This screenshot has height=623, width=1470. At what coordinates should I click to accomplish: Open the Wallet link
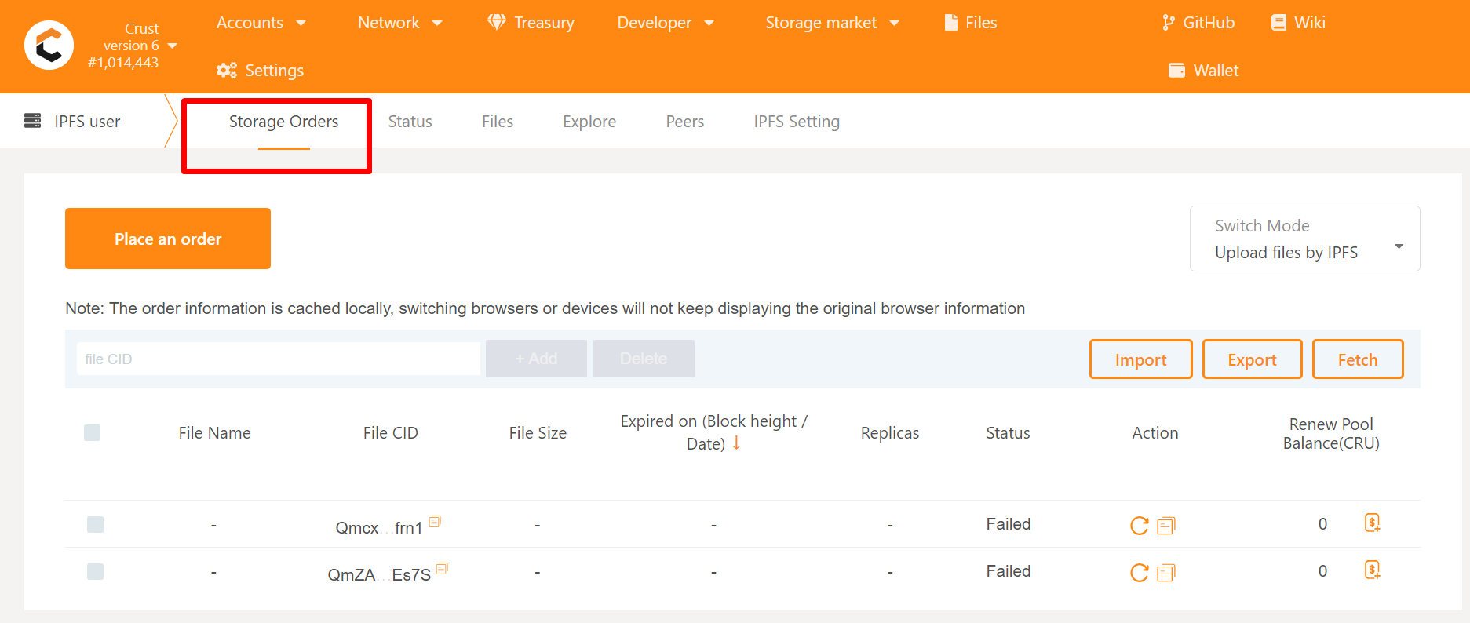(1204, 70)
